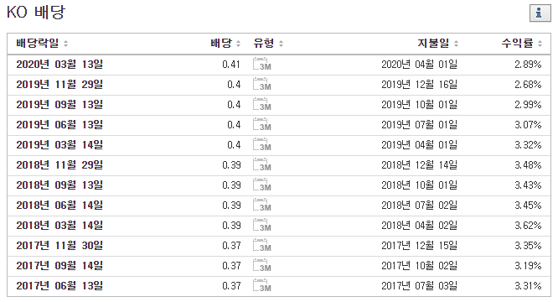Click the KO 배당 heading
The image size is (558, 302).
click(36, 12)
